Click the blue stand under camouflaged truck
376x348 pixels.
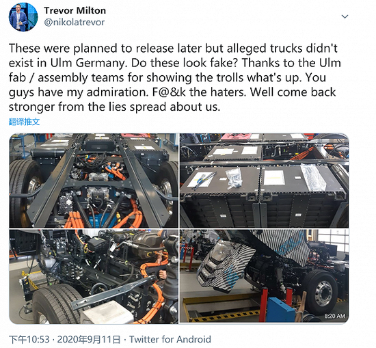pyautogui.click(x=280, y=310)
